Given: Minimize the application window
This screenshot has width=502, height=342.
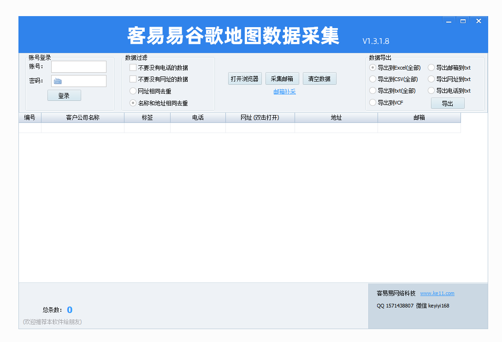Looking at the screenshot, I should click(x=449, y=21).
